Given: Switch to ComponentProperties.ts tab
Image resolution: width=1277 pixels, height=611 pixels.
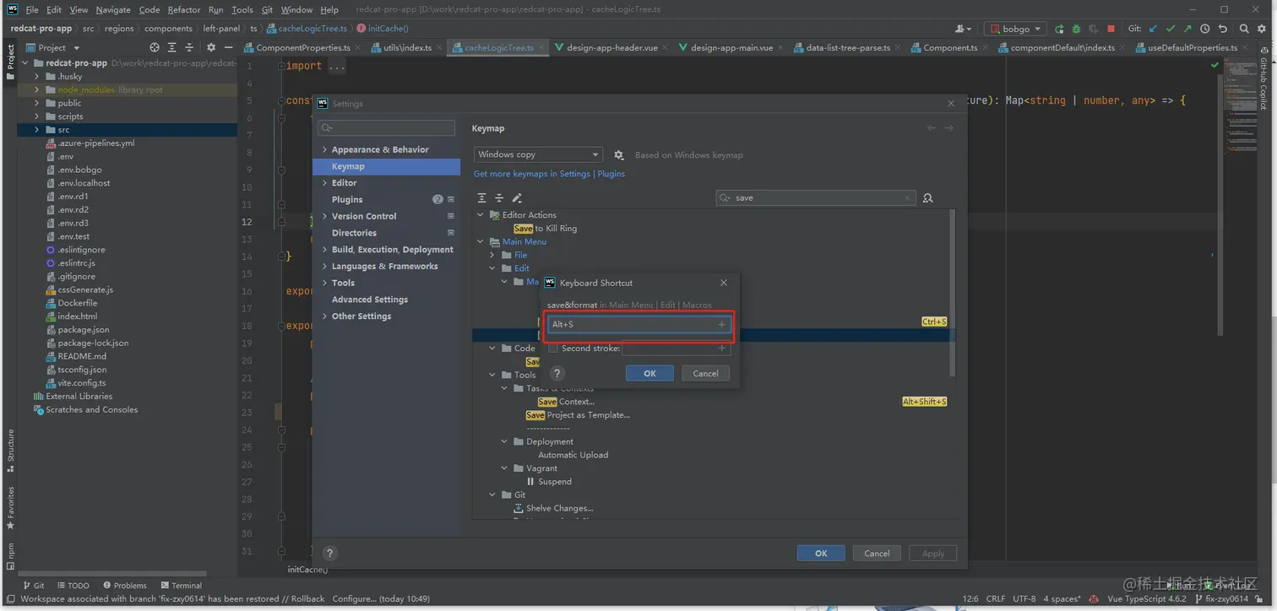Looking at the screenshot, I should 302,48.
